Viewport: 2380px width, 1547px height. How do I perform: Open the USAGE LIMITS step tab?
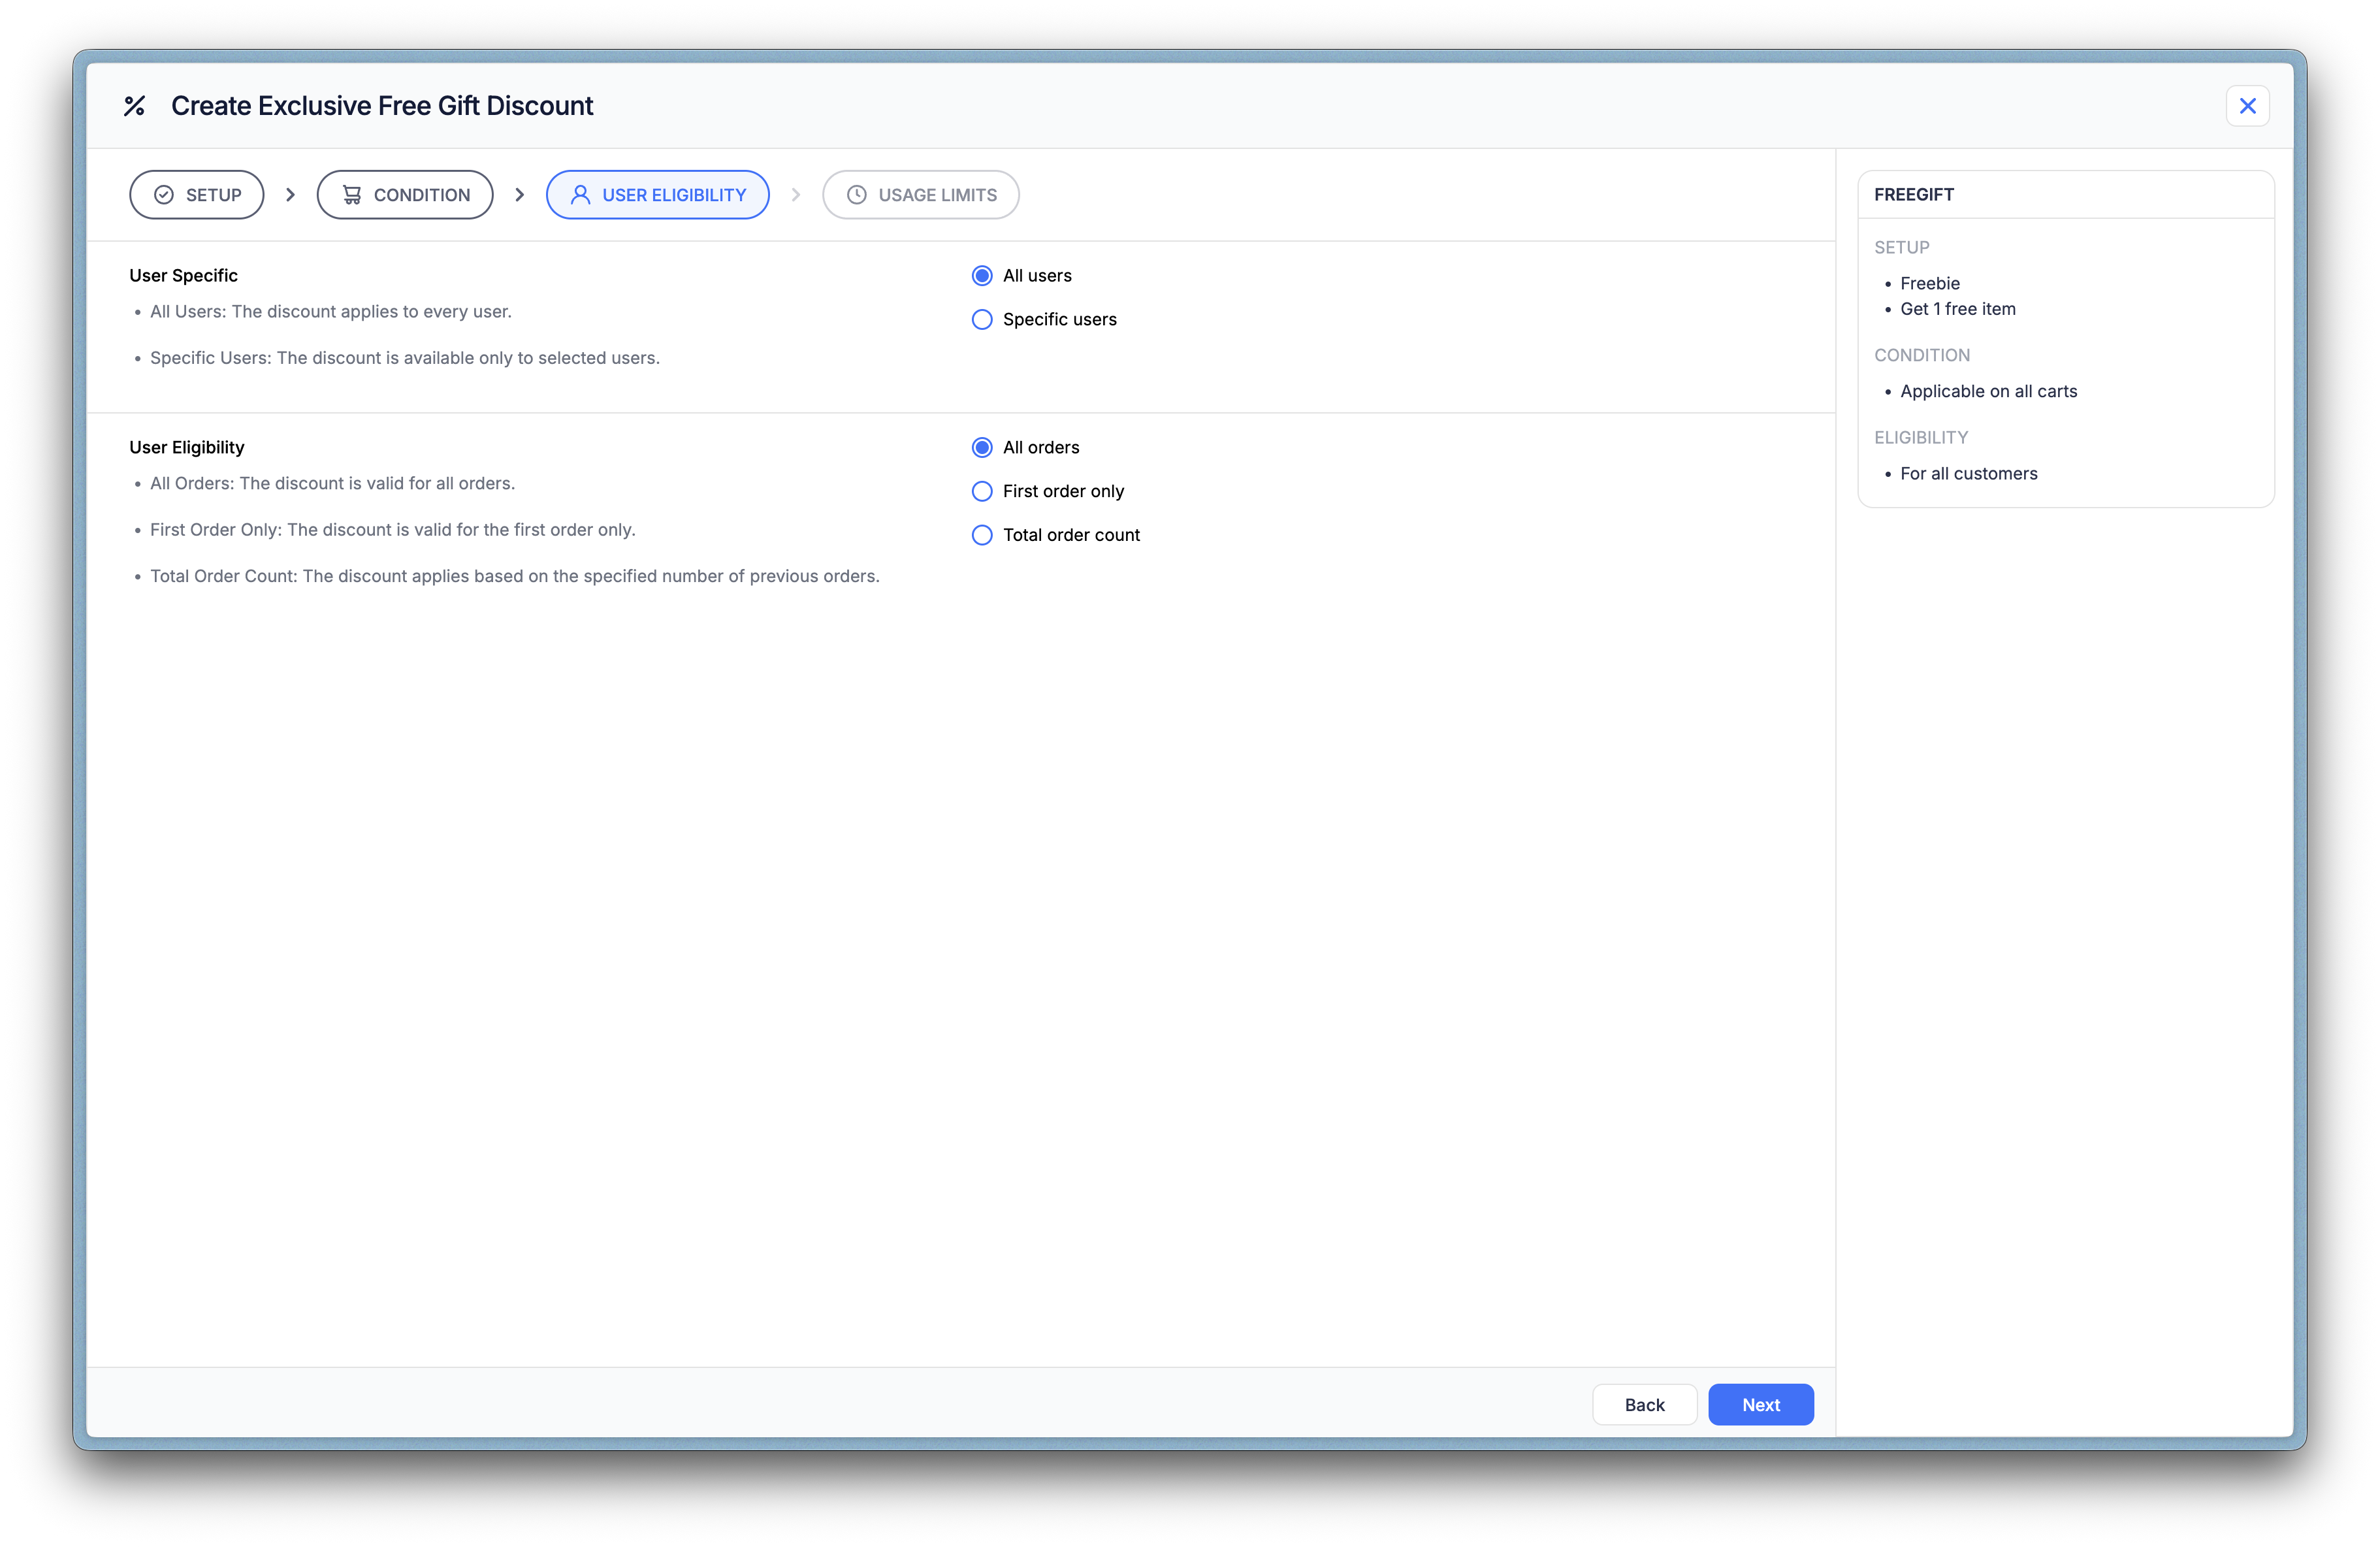(x=921, y=195)
